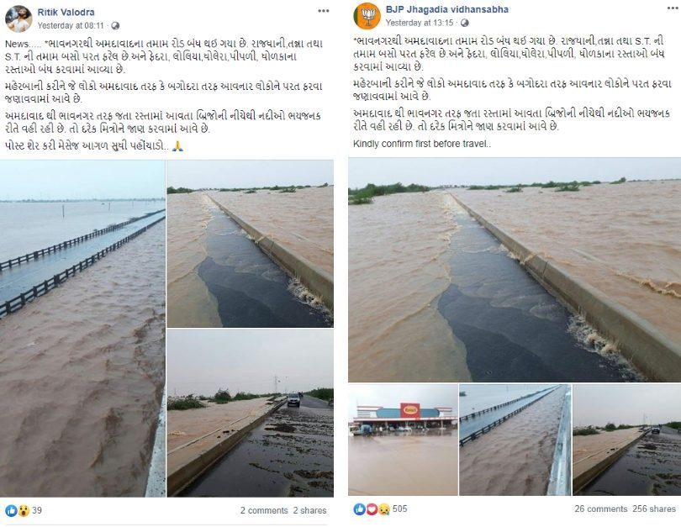Image resolution: width=681 pixels, height=527 pixels.
Task: Open the 'Yesterday at 13:15' timestamp
Action: pos(420,23)
